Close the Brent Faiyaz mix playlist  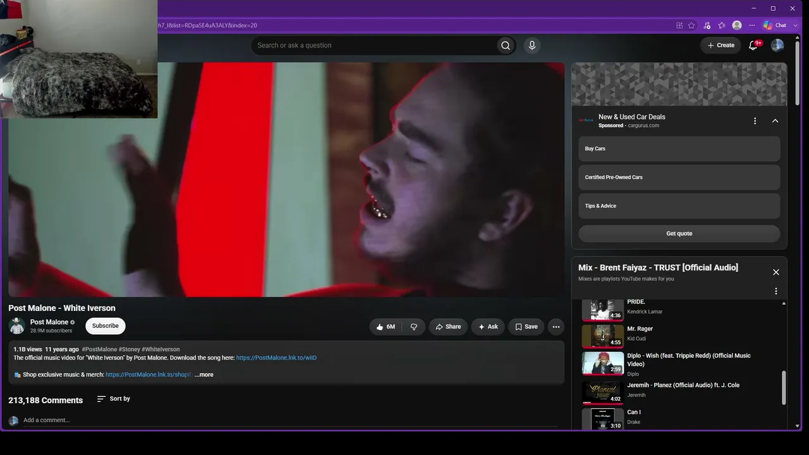(776, 272)
